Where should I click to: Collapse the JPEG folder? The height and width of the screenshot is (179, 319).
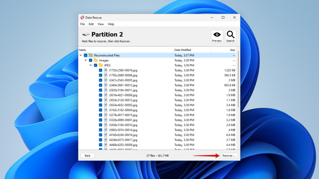(91, 65)
